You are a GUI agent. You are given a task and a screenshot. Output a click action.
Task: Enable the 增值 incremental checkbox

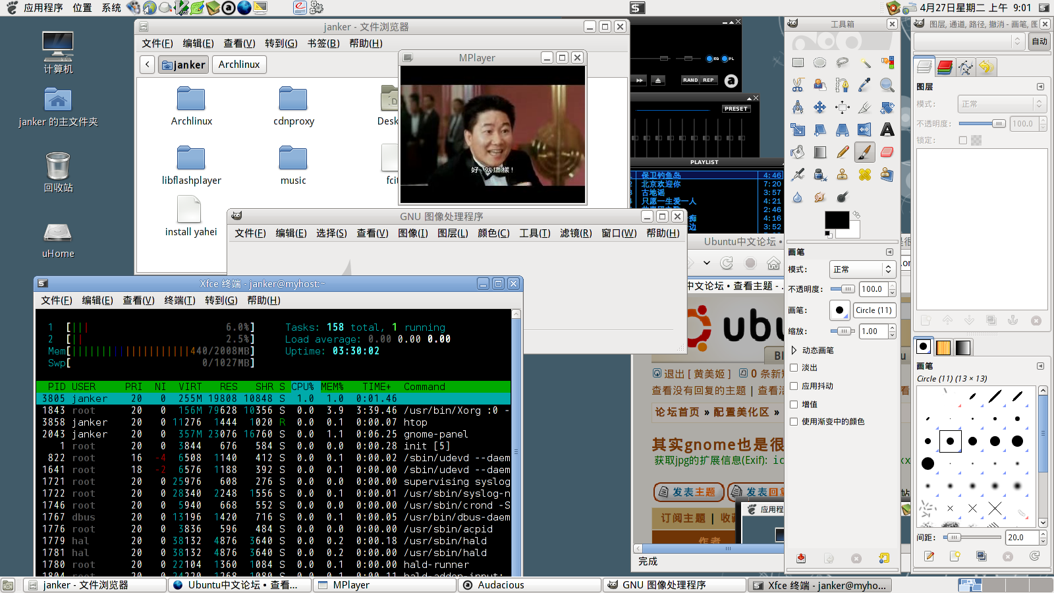point(794,405)
